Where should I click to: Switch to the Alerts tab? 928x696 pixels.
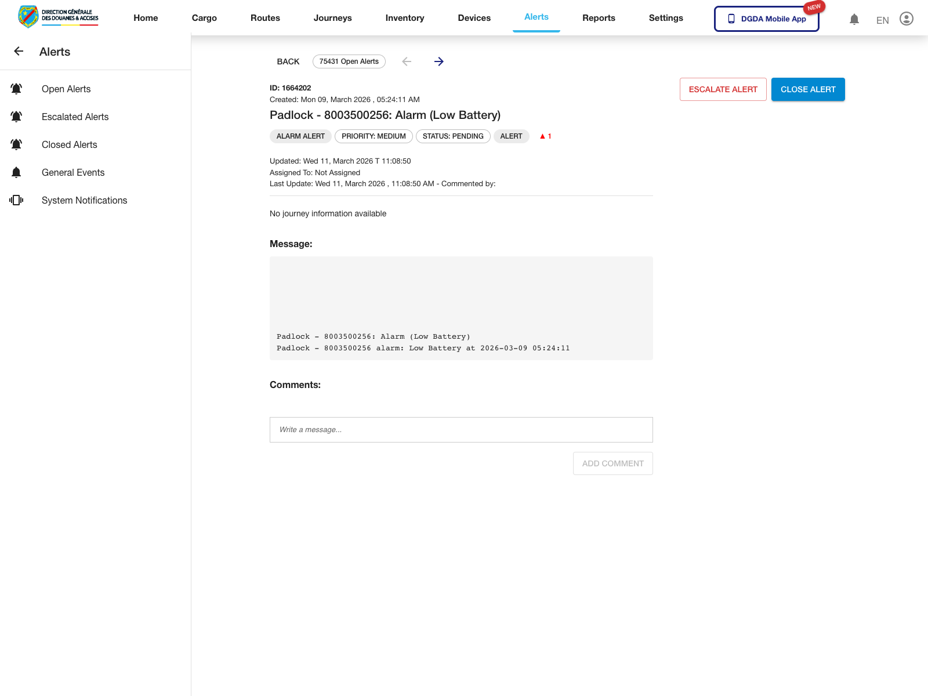536,17
